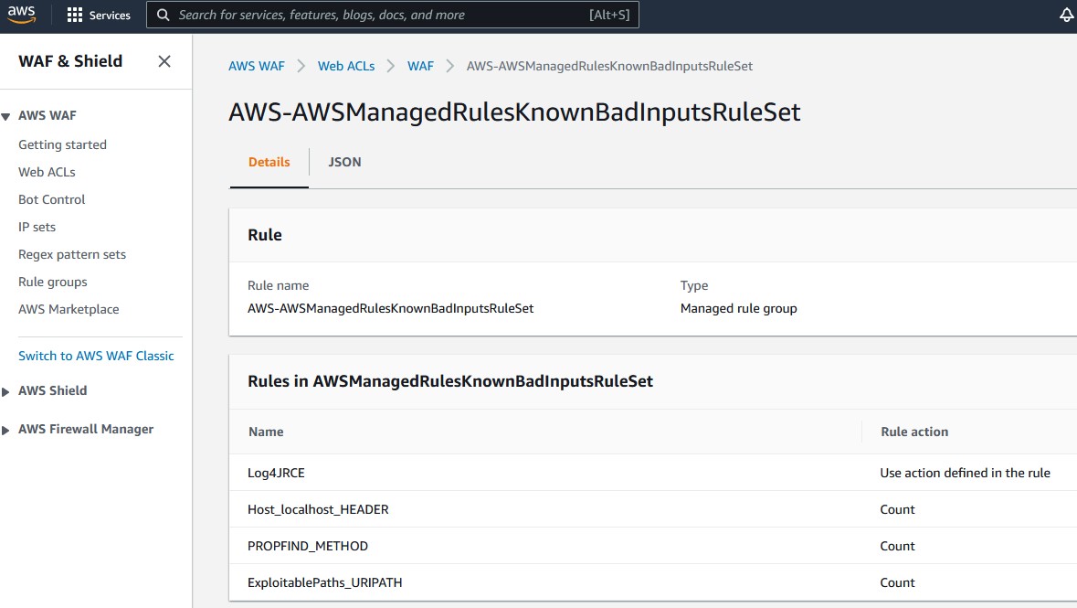Screen dimensions: 1077x608
Task: Click 'Use action defined in the rule' cell
Action: click(965, 473)
